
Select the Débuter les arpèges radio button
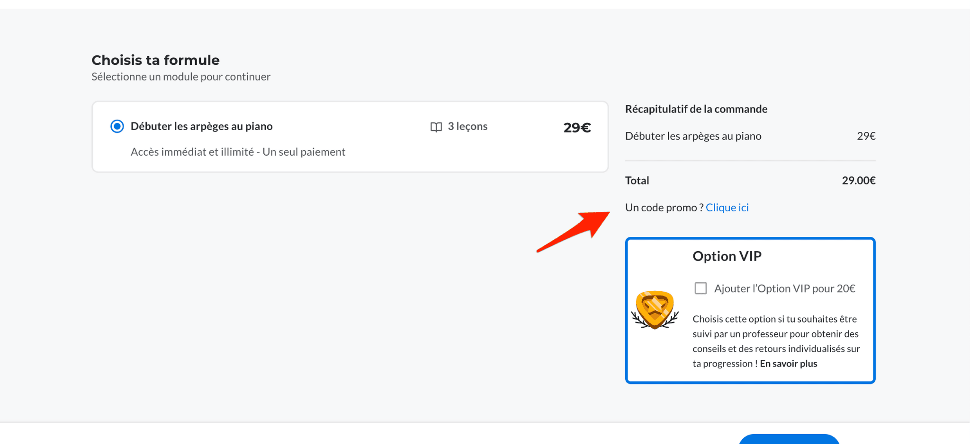tap(117, 126)
